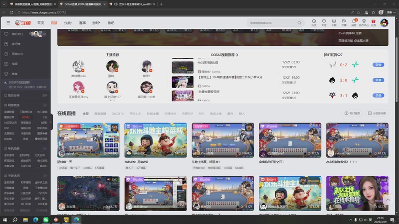This screenshot has width=399, height=224.
Task: Open the 创作中心 lightbulb icon
Action: (x=364, y=22)
